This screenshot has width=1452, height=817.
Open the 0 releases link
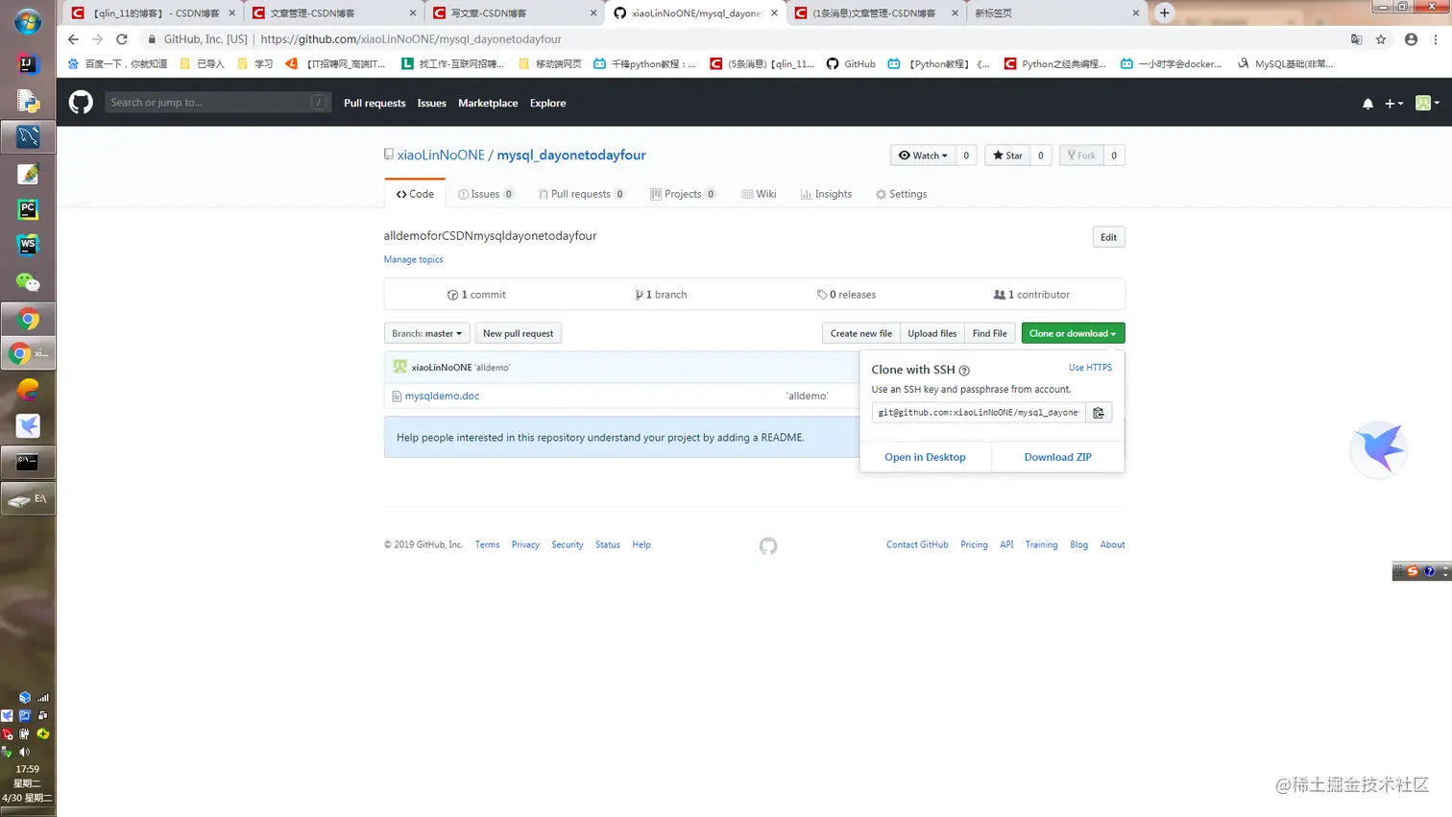(846, 295)
